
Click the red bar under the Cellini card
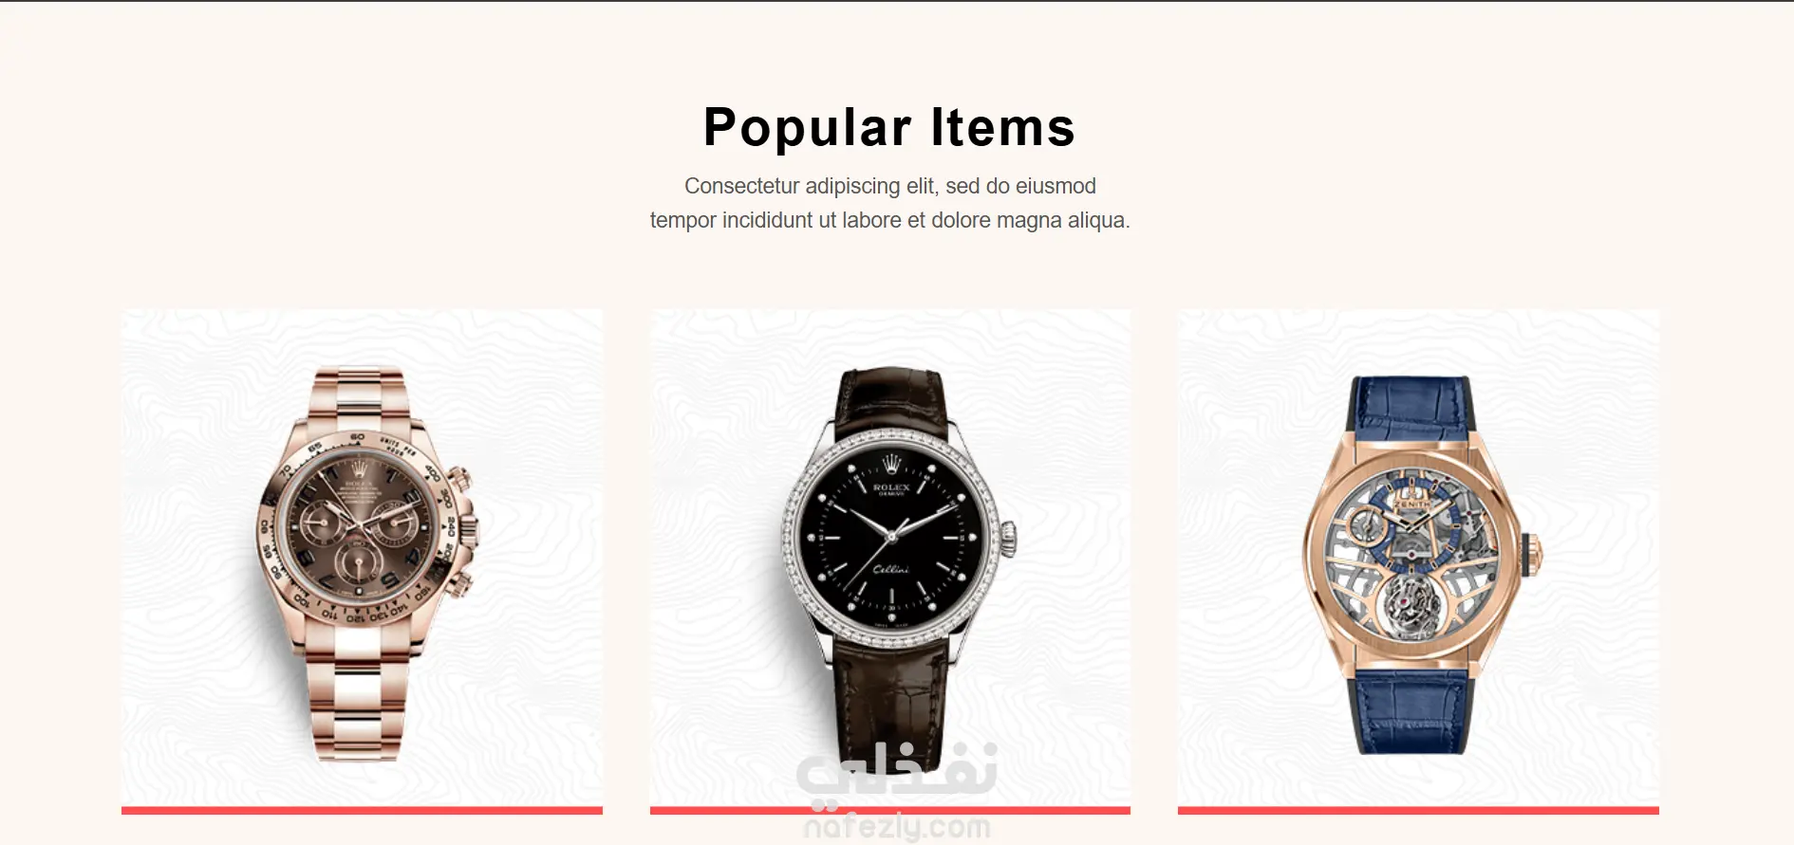(x=889, y=811)
